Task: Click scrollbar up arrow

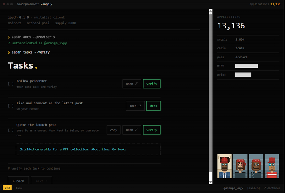Action: pos(210,11)
